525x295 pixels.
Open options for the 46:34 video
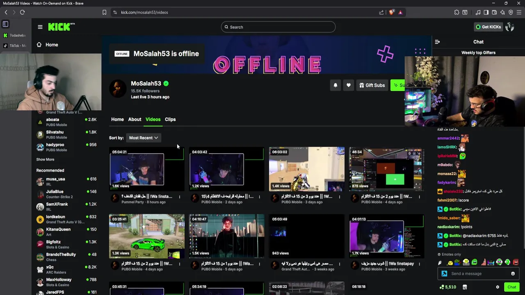419,197
